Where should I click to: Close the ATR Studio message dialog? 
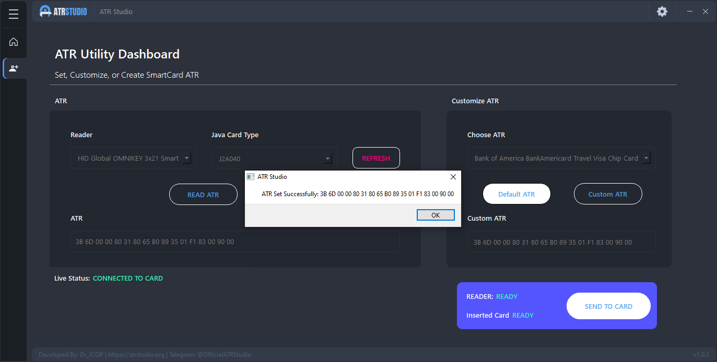point(453,177)
